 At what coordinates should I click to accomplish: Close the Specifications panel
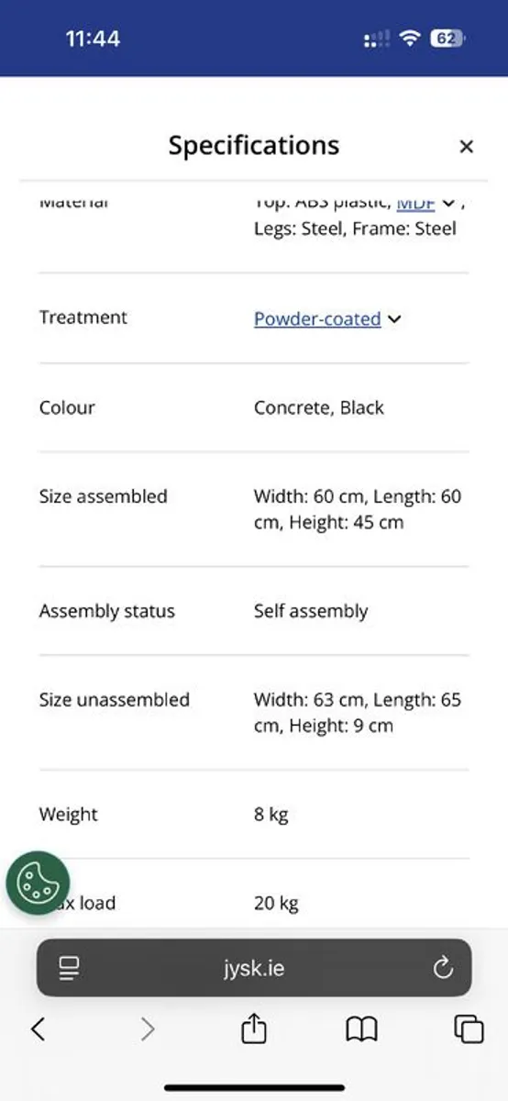coord(466,147)
